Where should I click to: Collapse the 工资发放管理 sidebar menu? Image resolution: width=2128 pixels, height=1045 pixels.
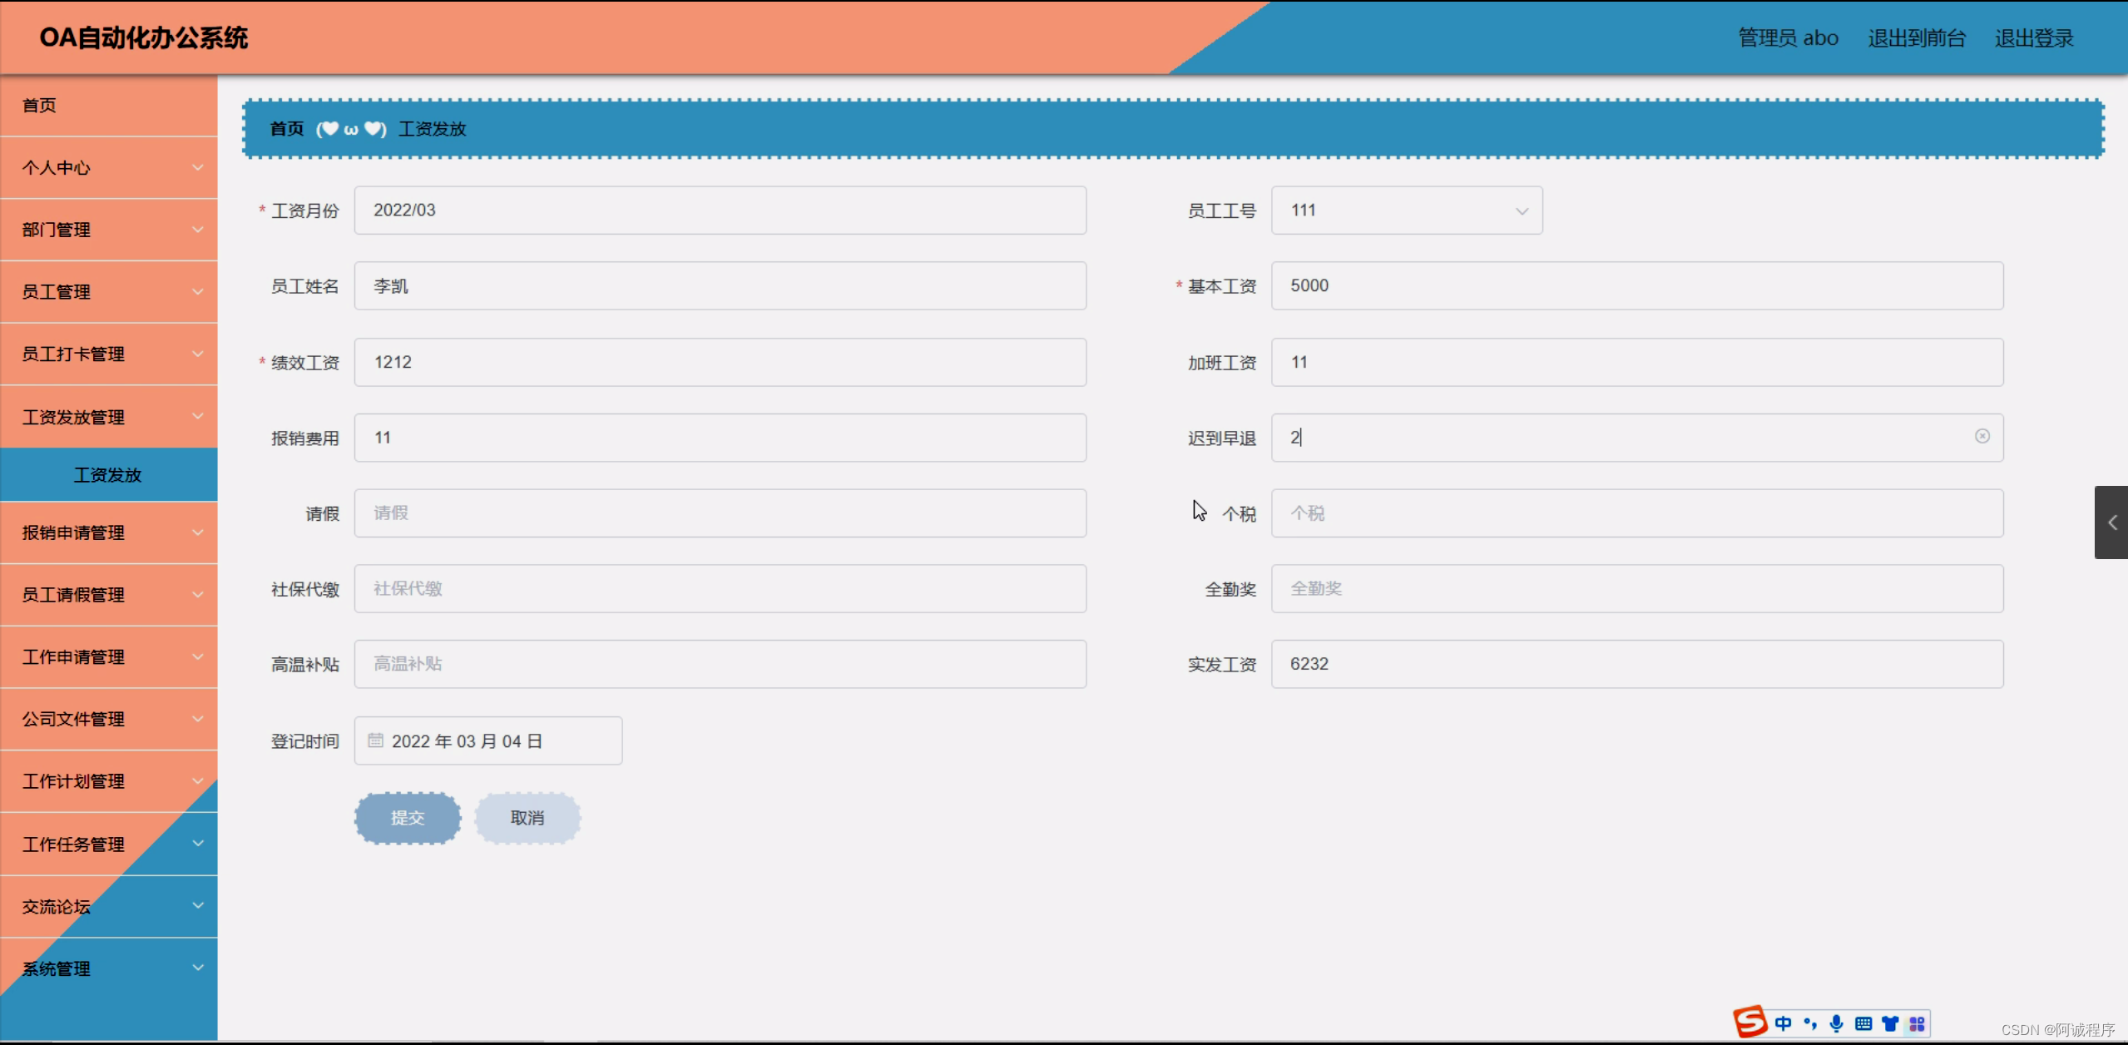coord(109,417)
